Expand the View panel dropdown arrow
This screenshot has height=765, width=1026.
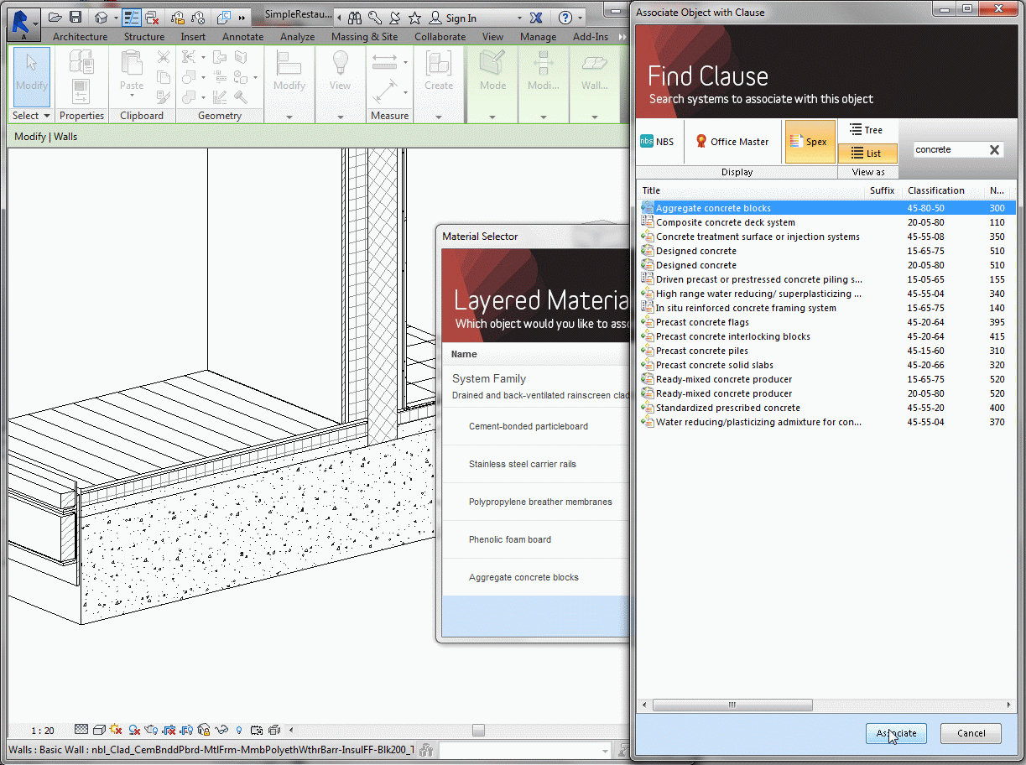[x=340, y=117]
